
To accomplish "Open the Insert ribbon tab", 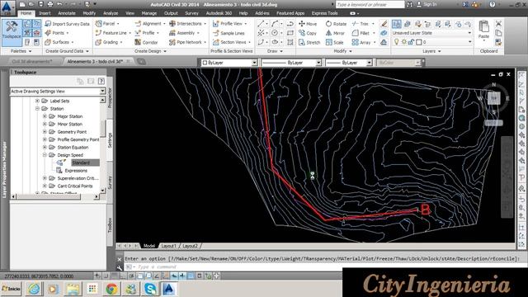I will (x=45, y=13).
